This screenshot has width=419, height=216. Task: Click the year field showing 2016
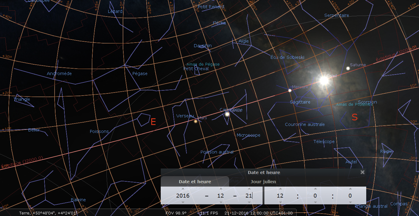pyautogui.click(x=183, y=195)
